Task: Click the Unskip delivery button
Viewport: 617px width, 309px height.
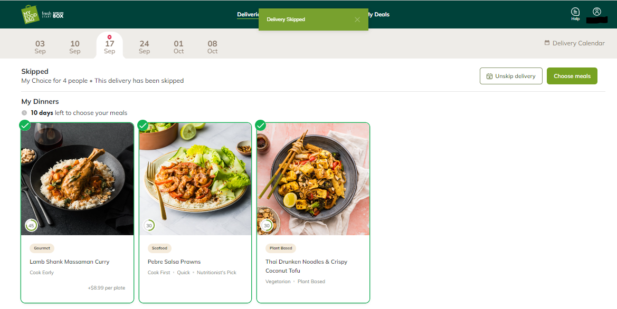Action: (x=511, y=76)
